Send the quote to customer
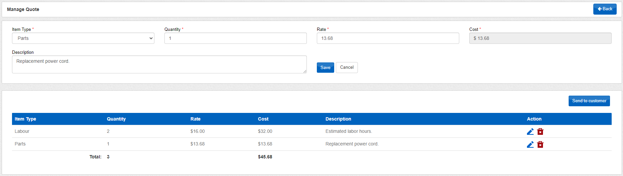The width and height of the screenshot is (623, 176). 589,101
